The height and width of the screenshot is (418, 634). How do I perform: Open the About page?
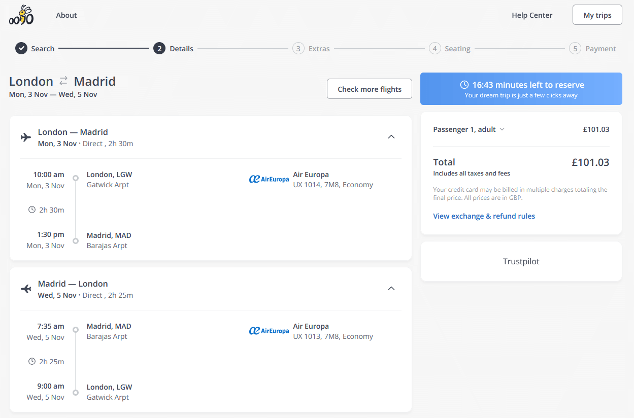[66, 15]
